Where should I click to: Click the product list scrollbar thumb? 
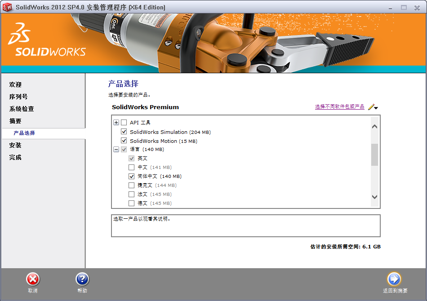[375, 155]
